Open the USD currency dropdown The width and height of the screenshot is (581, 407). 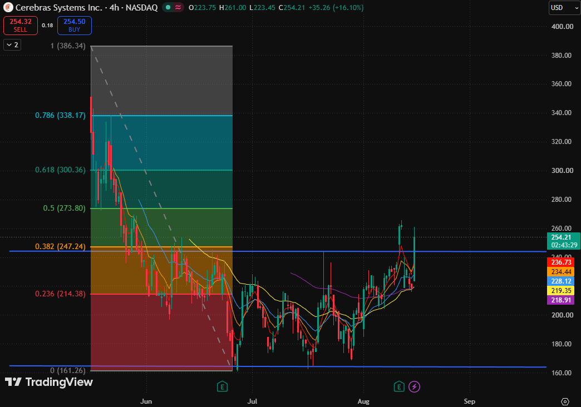coord(564,7)
